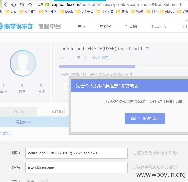188x182 pixels.
Task: Click the 还有3条任务 dialog message
Action: point(145,102)
